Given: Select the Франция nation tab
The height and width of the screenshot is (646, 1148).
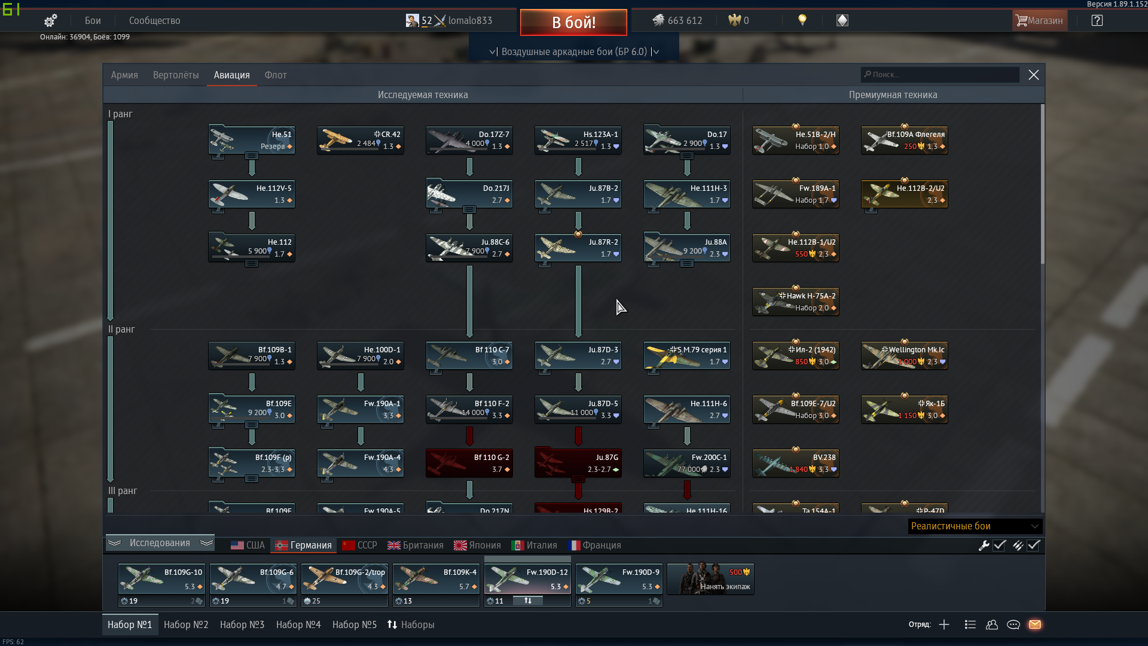Looking at the screenshot, I should [594, 546].
